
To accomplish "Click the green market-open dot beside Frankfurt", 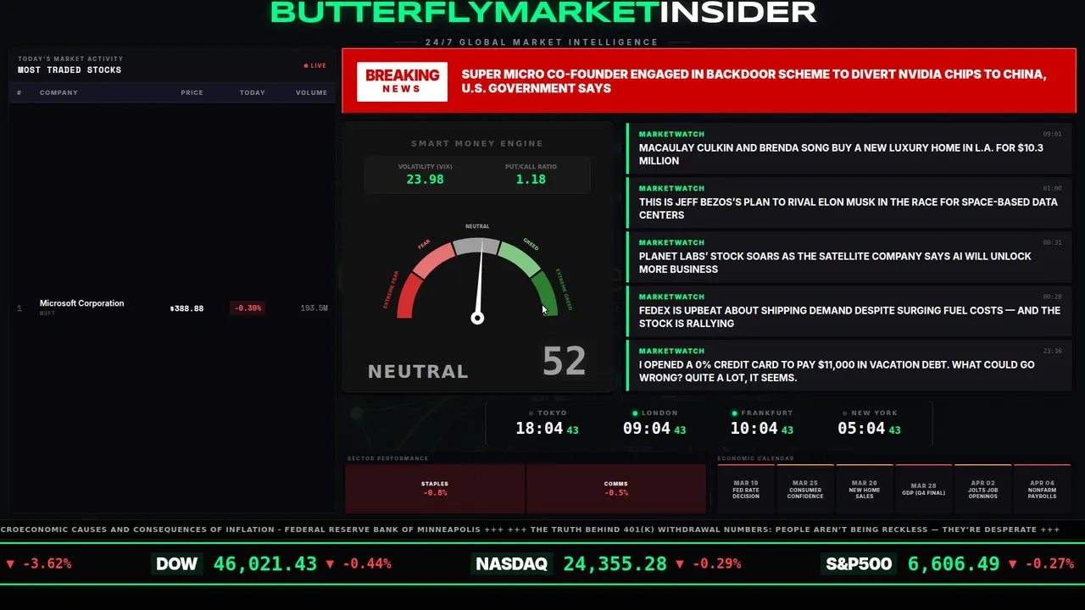I will [735, 413].
